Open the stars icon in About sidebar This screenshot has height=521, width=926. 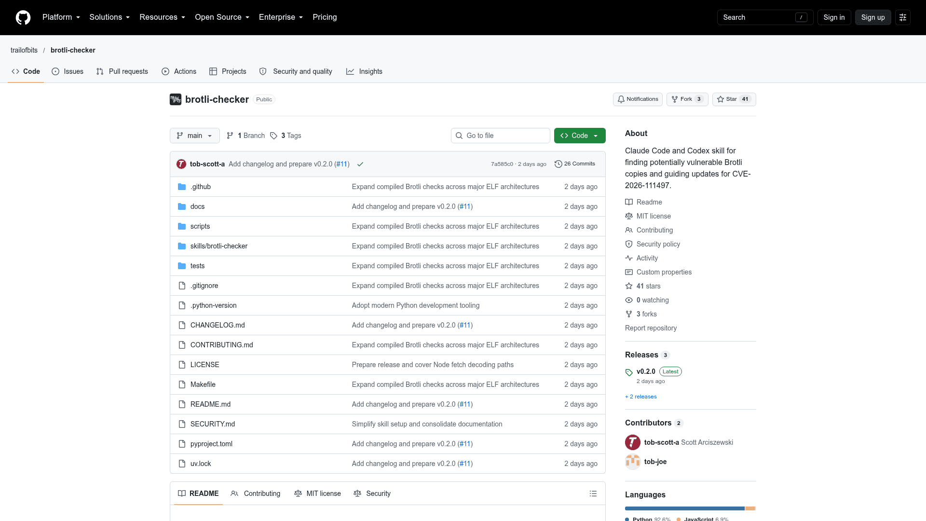(x=629, y=286)
